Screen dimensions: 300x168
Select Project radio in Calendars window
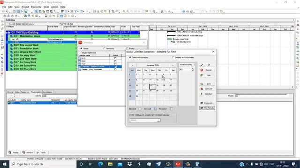(x=127, y=49)
